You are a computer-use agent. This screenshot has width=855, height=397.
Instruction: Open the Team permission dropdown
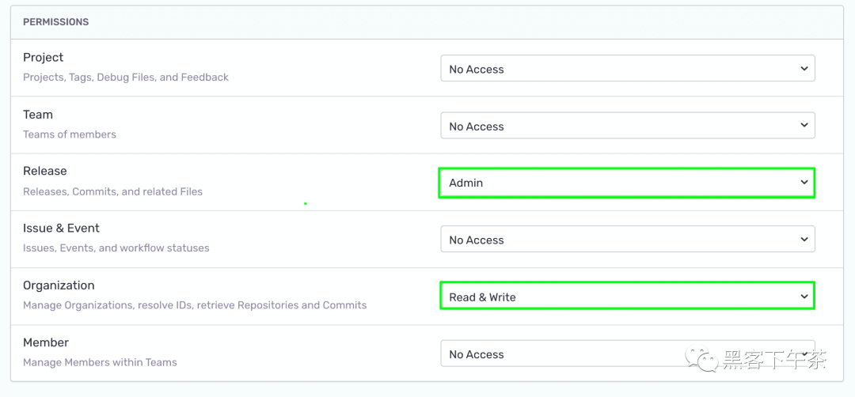pos(628,126)
